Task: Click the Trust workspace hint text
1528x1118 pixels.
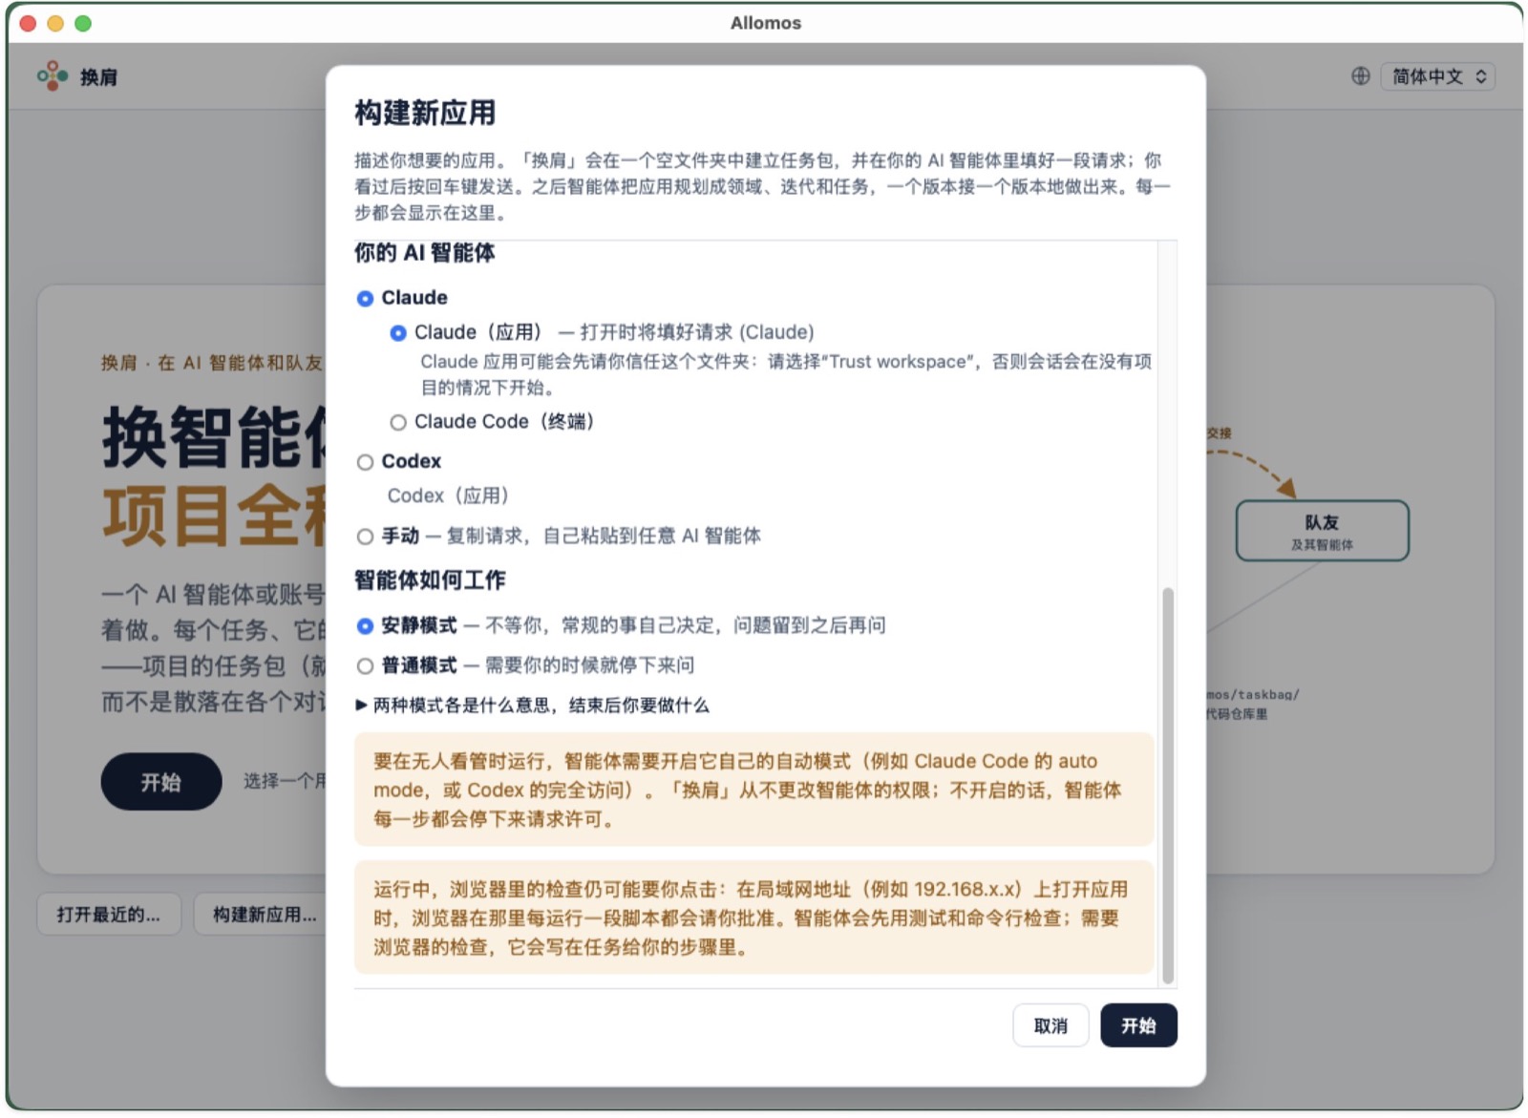Action: pyautogui.click(x=786, y=374)
